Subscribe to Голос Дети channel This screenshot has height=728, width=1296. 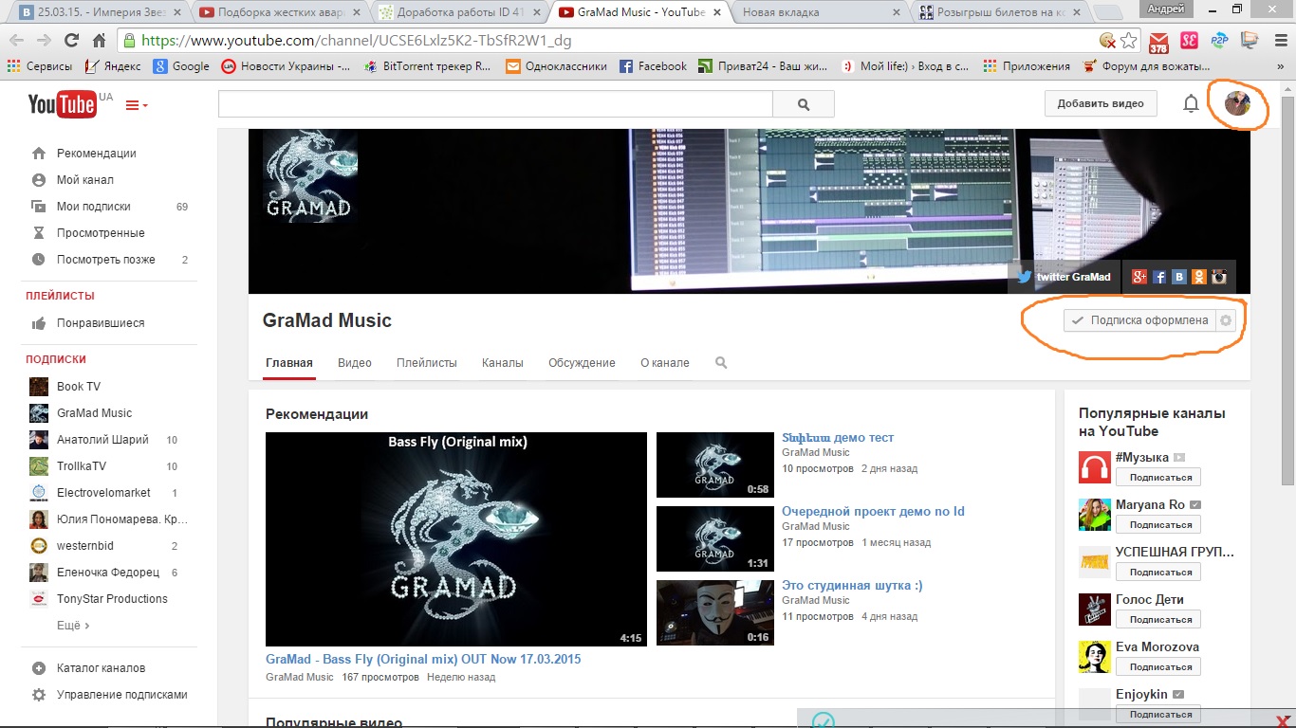(x=1158, y=620)
